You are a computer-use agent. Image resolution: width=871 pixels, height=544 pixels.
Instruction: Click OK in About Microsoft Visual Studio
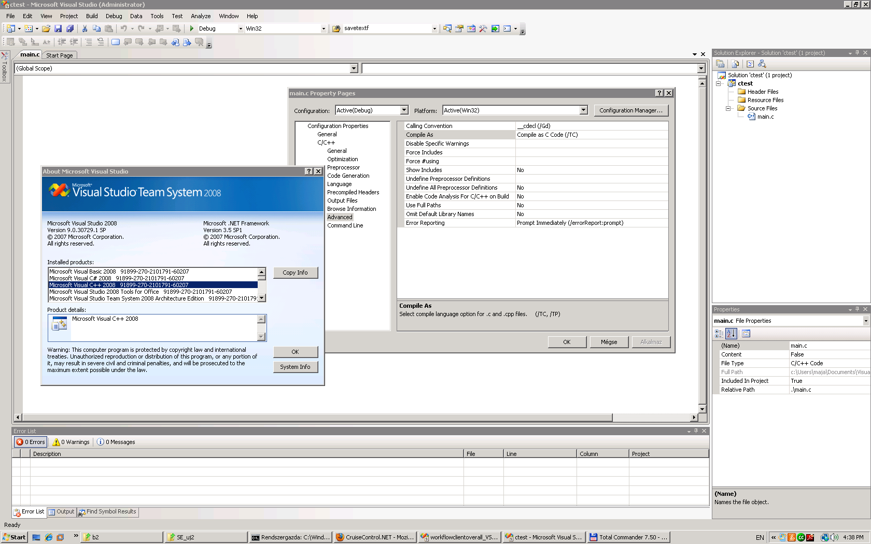click(295, 352)
